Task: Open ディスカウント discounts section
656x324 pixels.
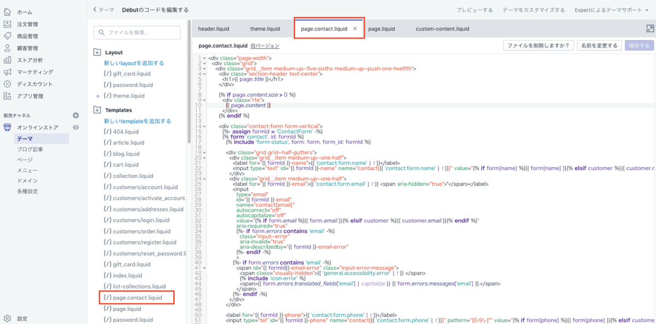Action: (x=35, y=84)
